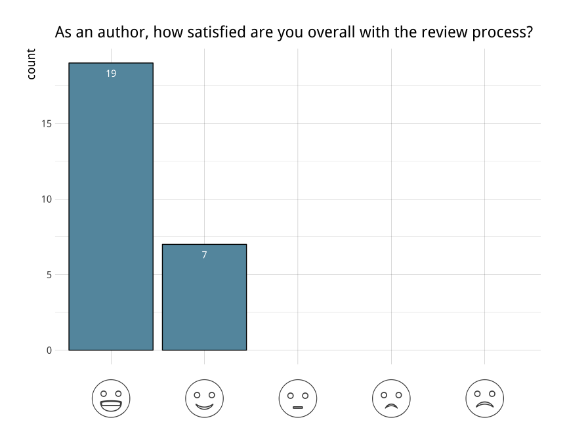Choose the neutral straight-mouth face icon
The image size is (567, 441).
(298, 398)
